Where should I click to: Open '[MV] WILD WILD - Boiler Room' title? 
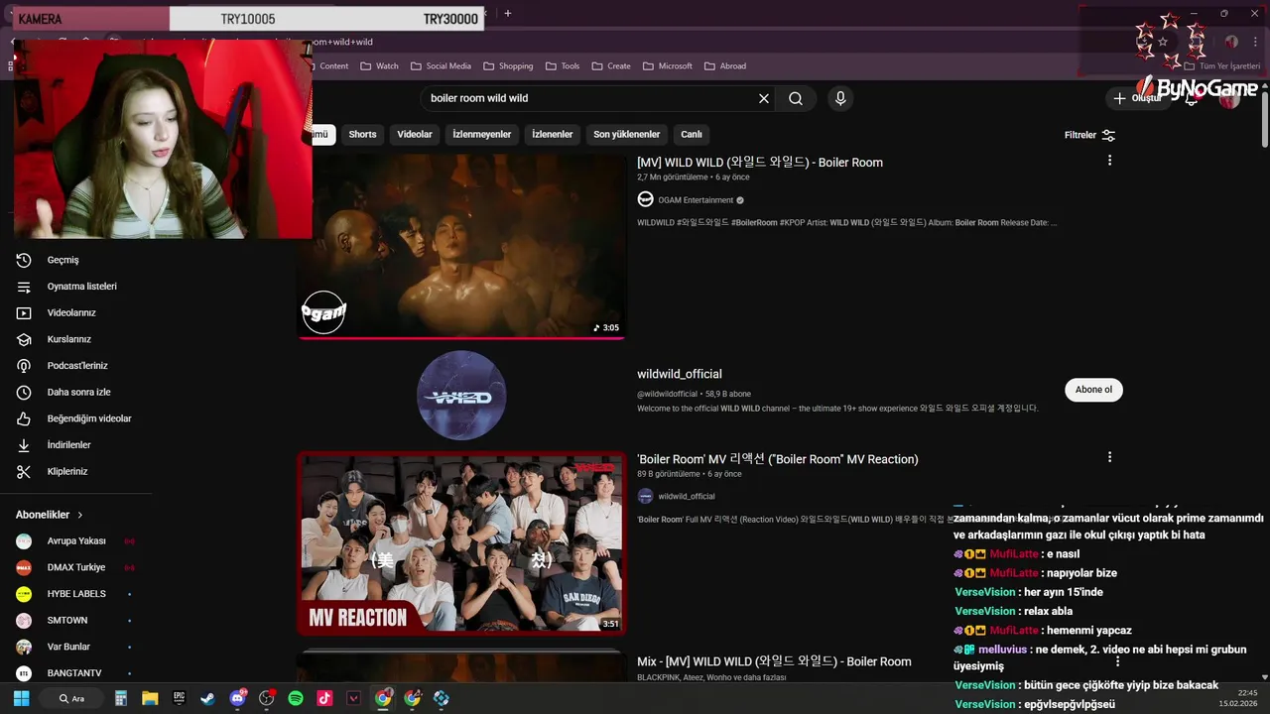pyautogui.click(x=760, y=163)
